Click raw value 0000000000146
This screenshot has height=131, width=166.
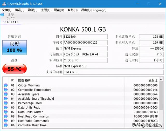[x=146, y=90]
